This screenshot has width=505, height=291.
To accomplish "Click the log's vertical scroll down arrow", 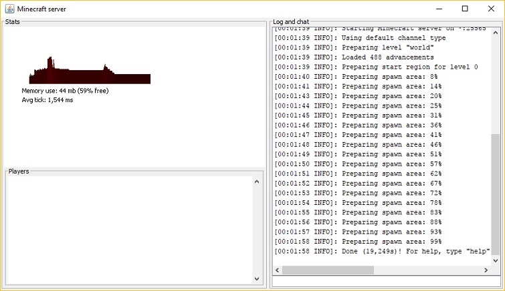I will pos(495,260).
